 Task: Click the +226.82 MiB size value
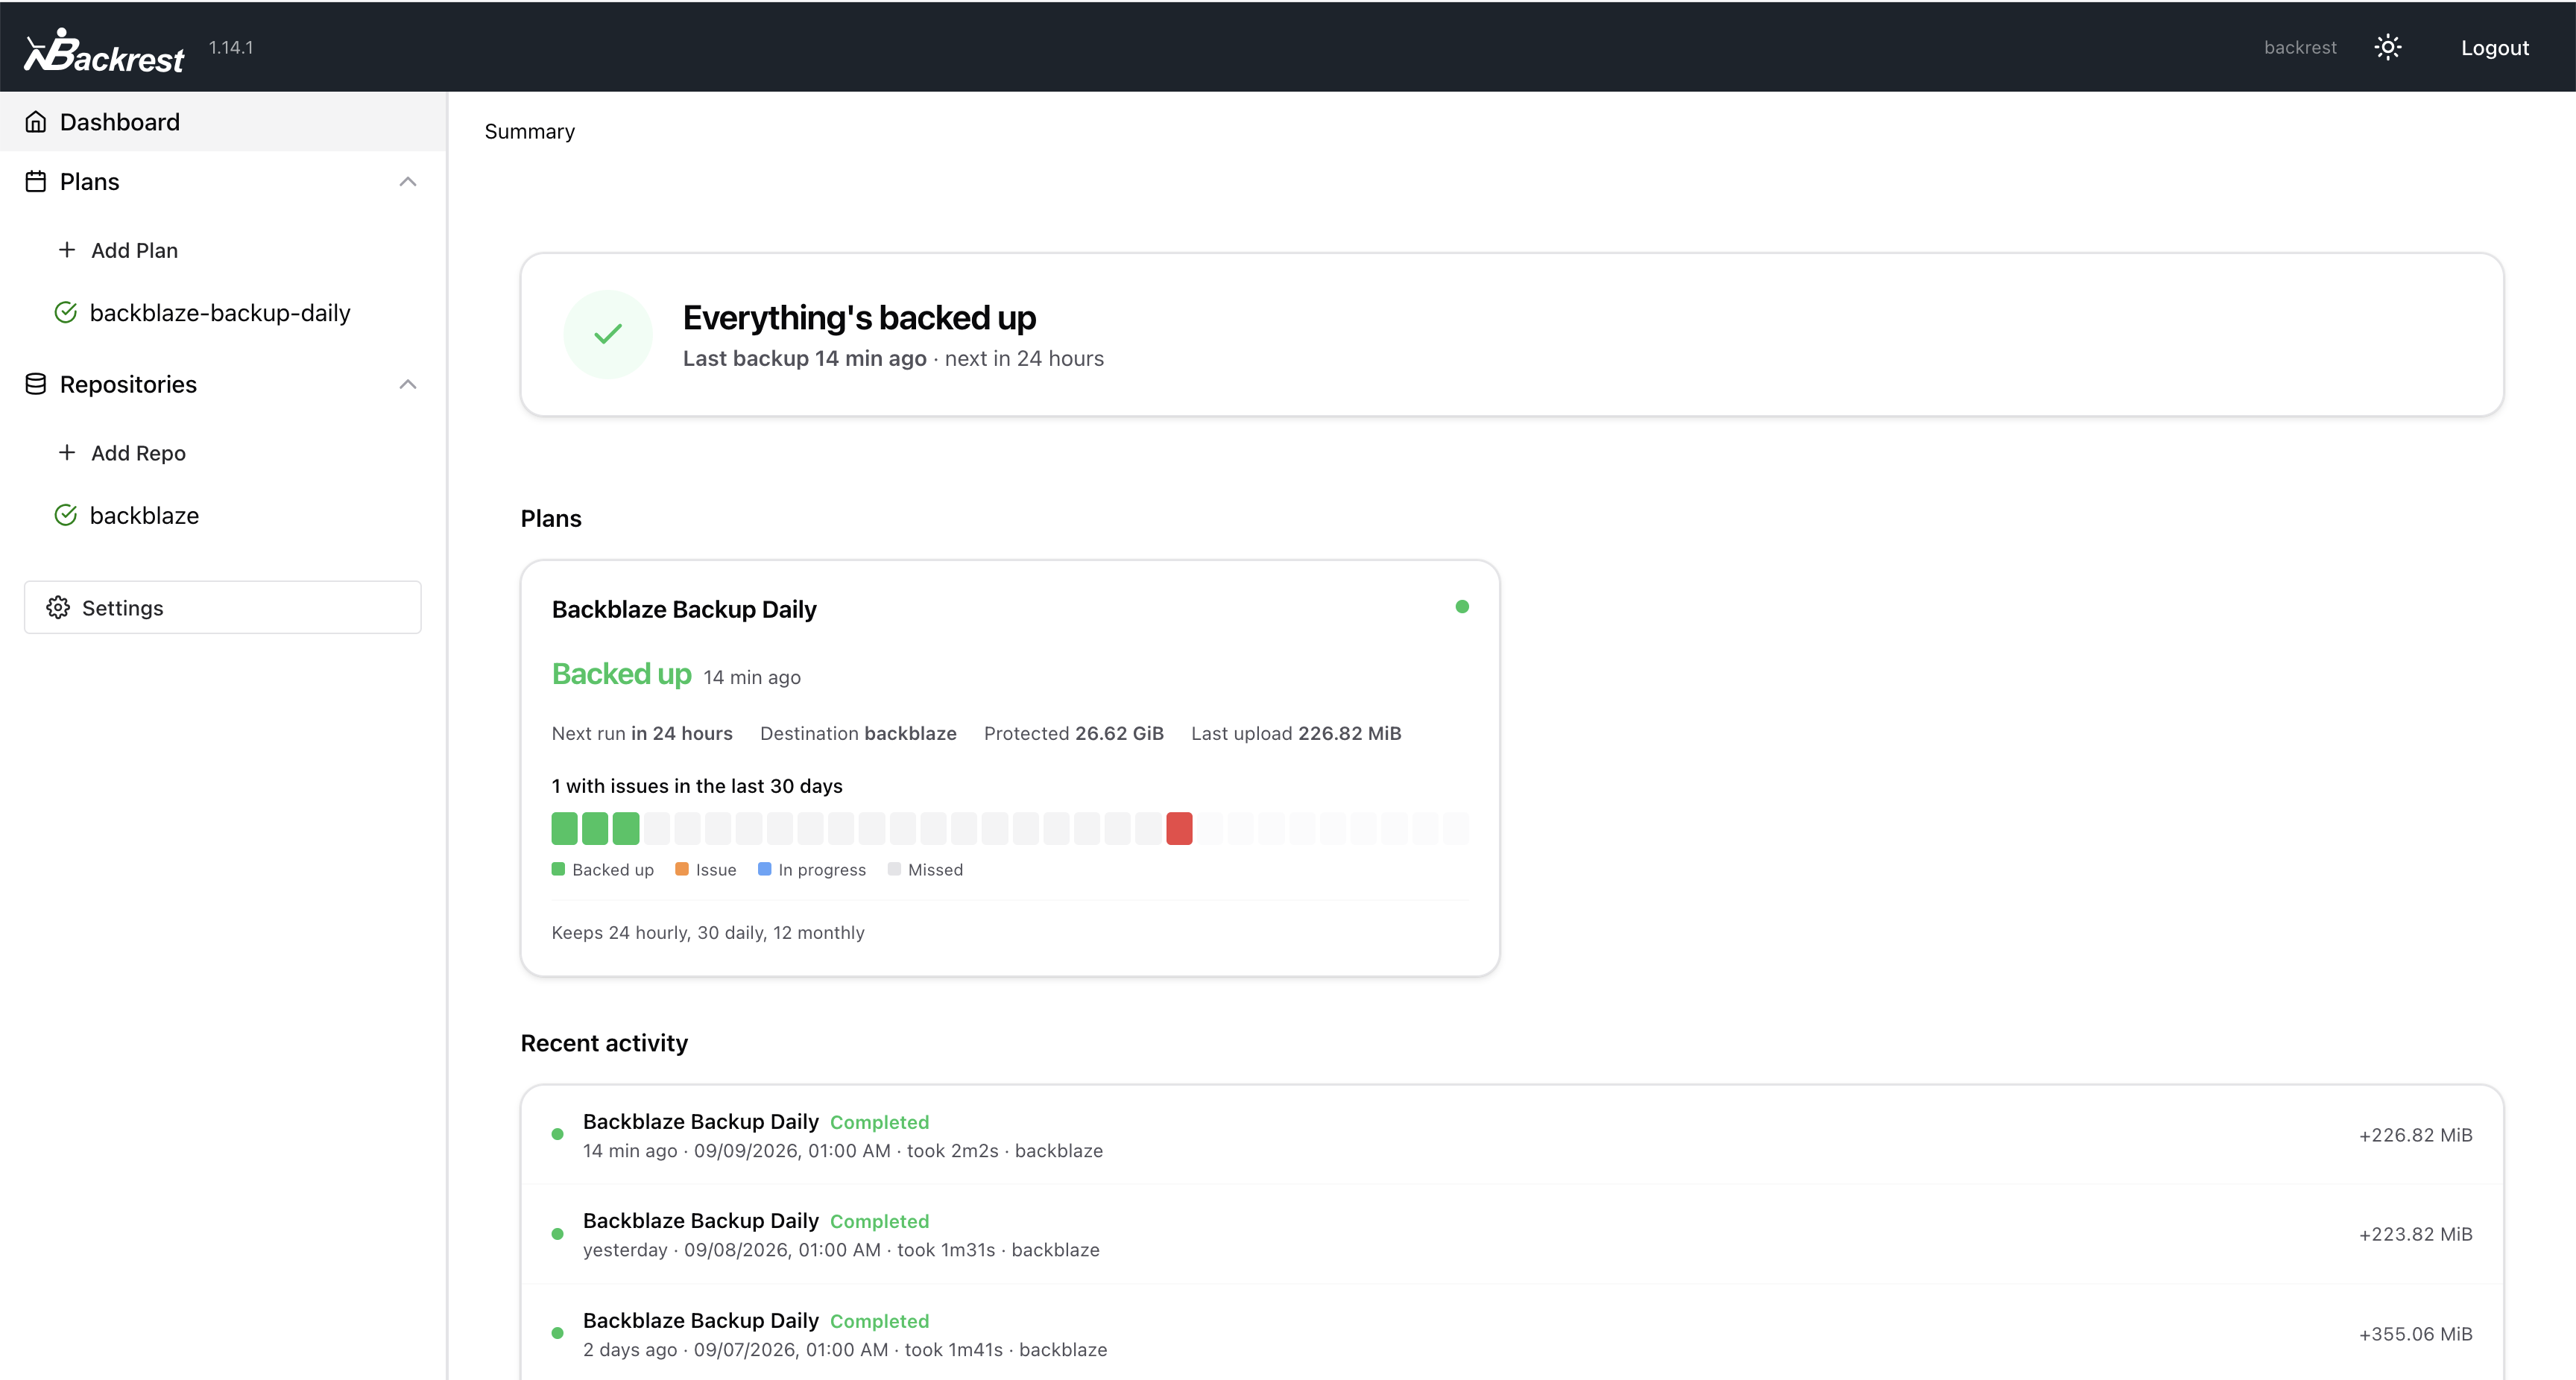click(2415, 1135)
